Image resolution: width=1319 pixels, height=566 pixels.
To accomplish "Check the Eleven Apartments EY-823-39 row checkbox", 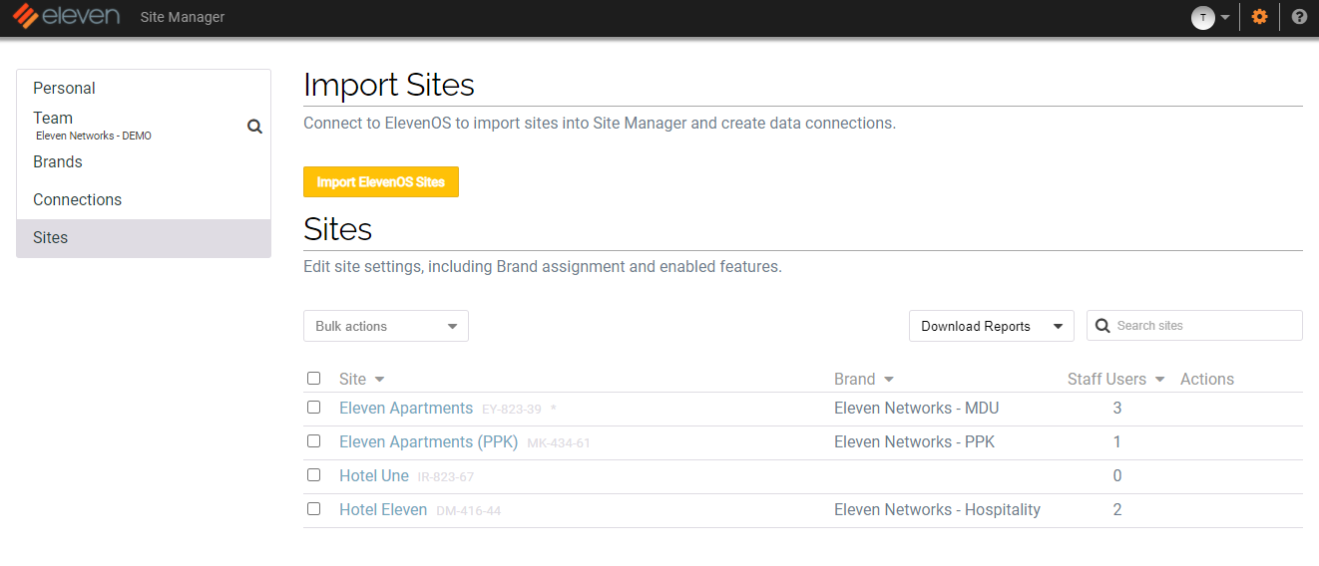I will pos(313,408).
